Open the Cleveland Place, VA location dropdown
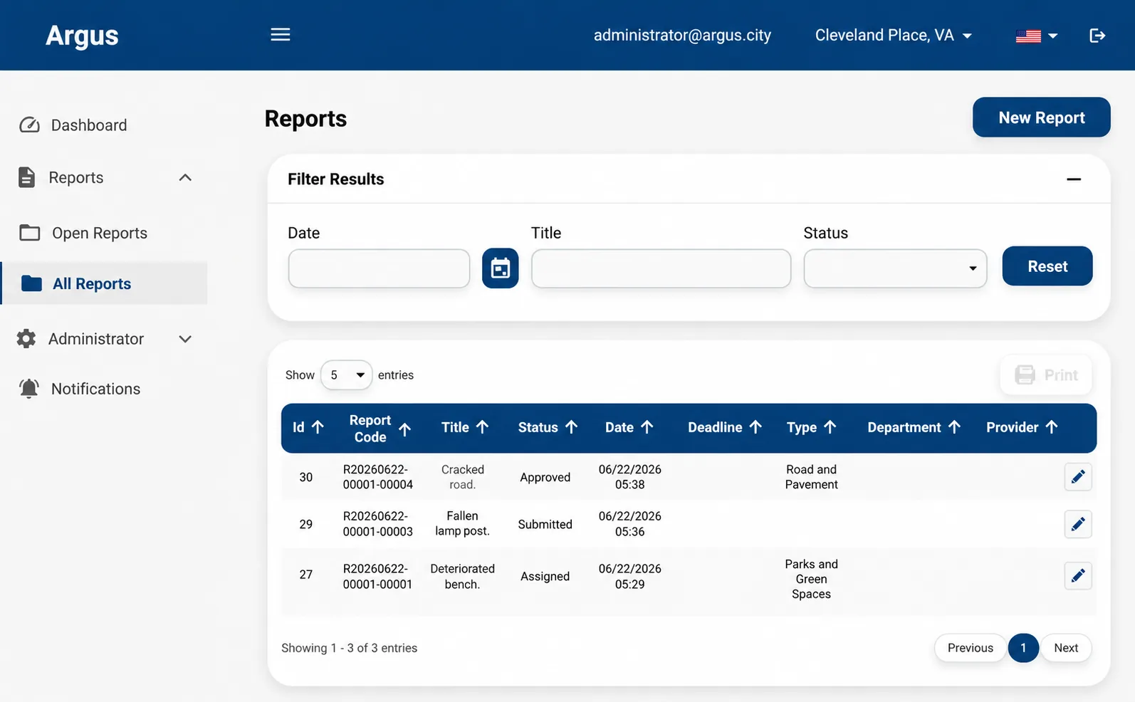This screenshot has height=702, width=1135. [x=894, y=36]
